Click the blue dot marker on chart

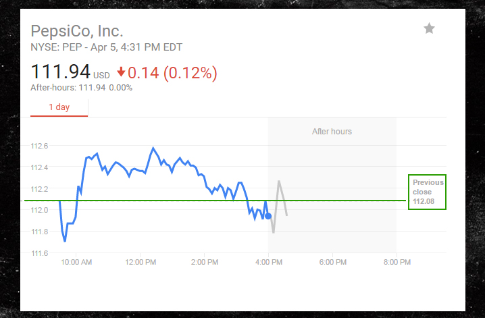pyautogui.click(x=269, y=216)
